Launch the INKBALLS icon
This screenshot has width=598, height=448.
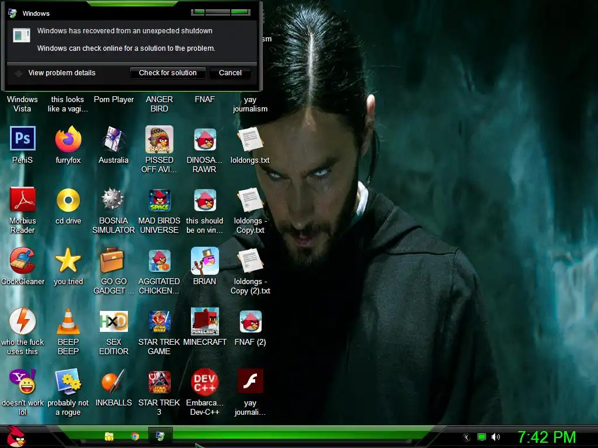pos(113,381)
